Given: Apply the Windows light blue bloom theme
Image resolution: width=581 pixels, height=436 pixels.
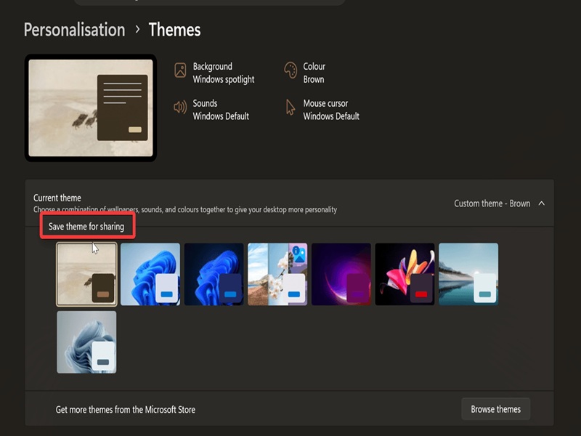Looking at the screenshot, I should pos(150,275).
